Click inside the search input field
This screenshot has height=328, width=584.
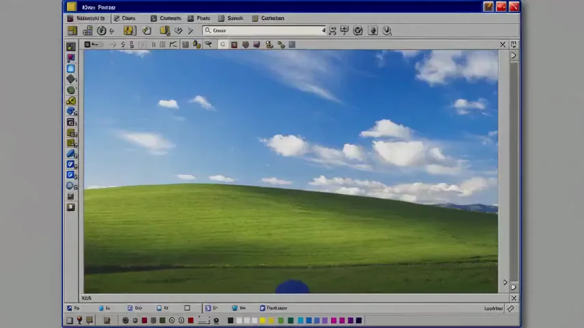(x=264, y=31)
